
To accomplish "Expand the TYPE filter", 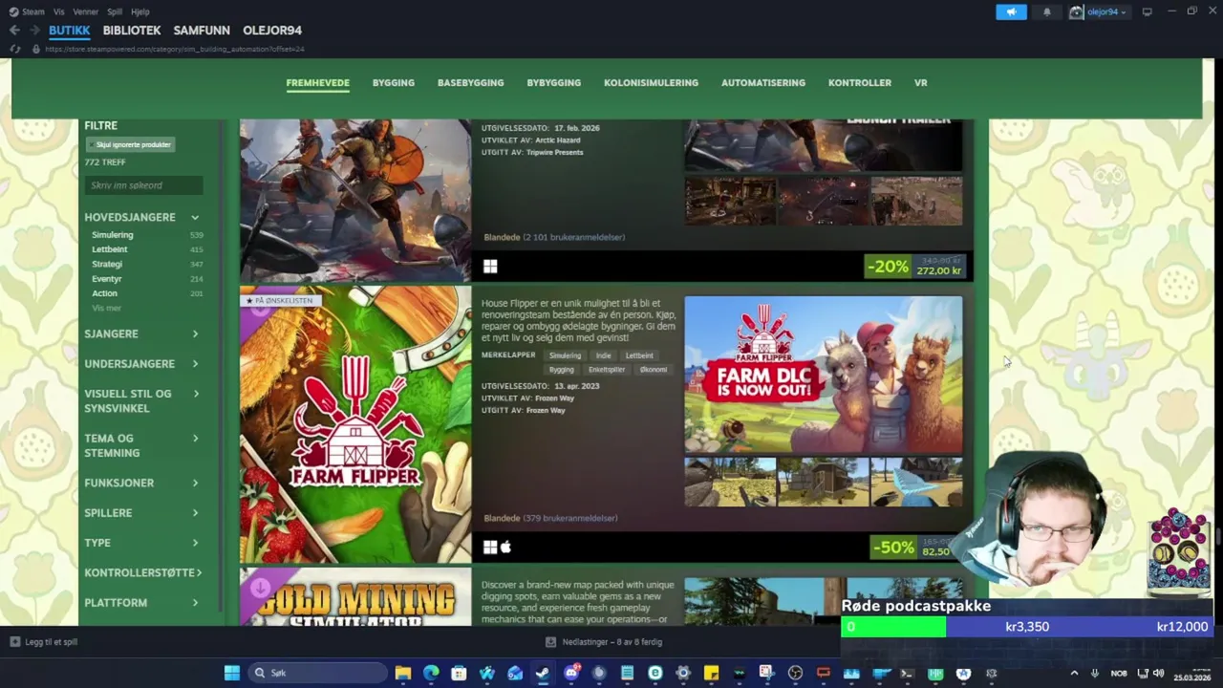I will point(141,543).
